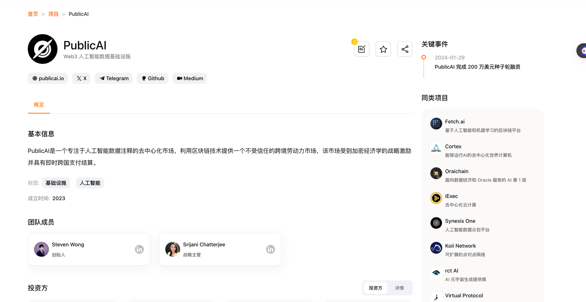Select the 概览 tab
Image resolution: width=586 pixels, height=302 pixels.
(39, 105)
